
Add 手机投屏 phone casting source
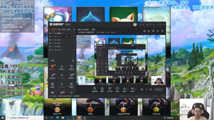[x=110, y=90]
